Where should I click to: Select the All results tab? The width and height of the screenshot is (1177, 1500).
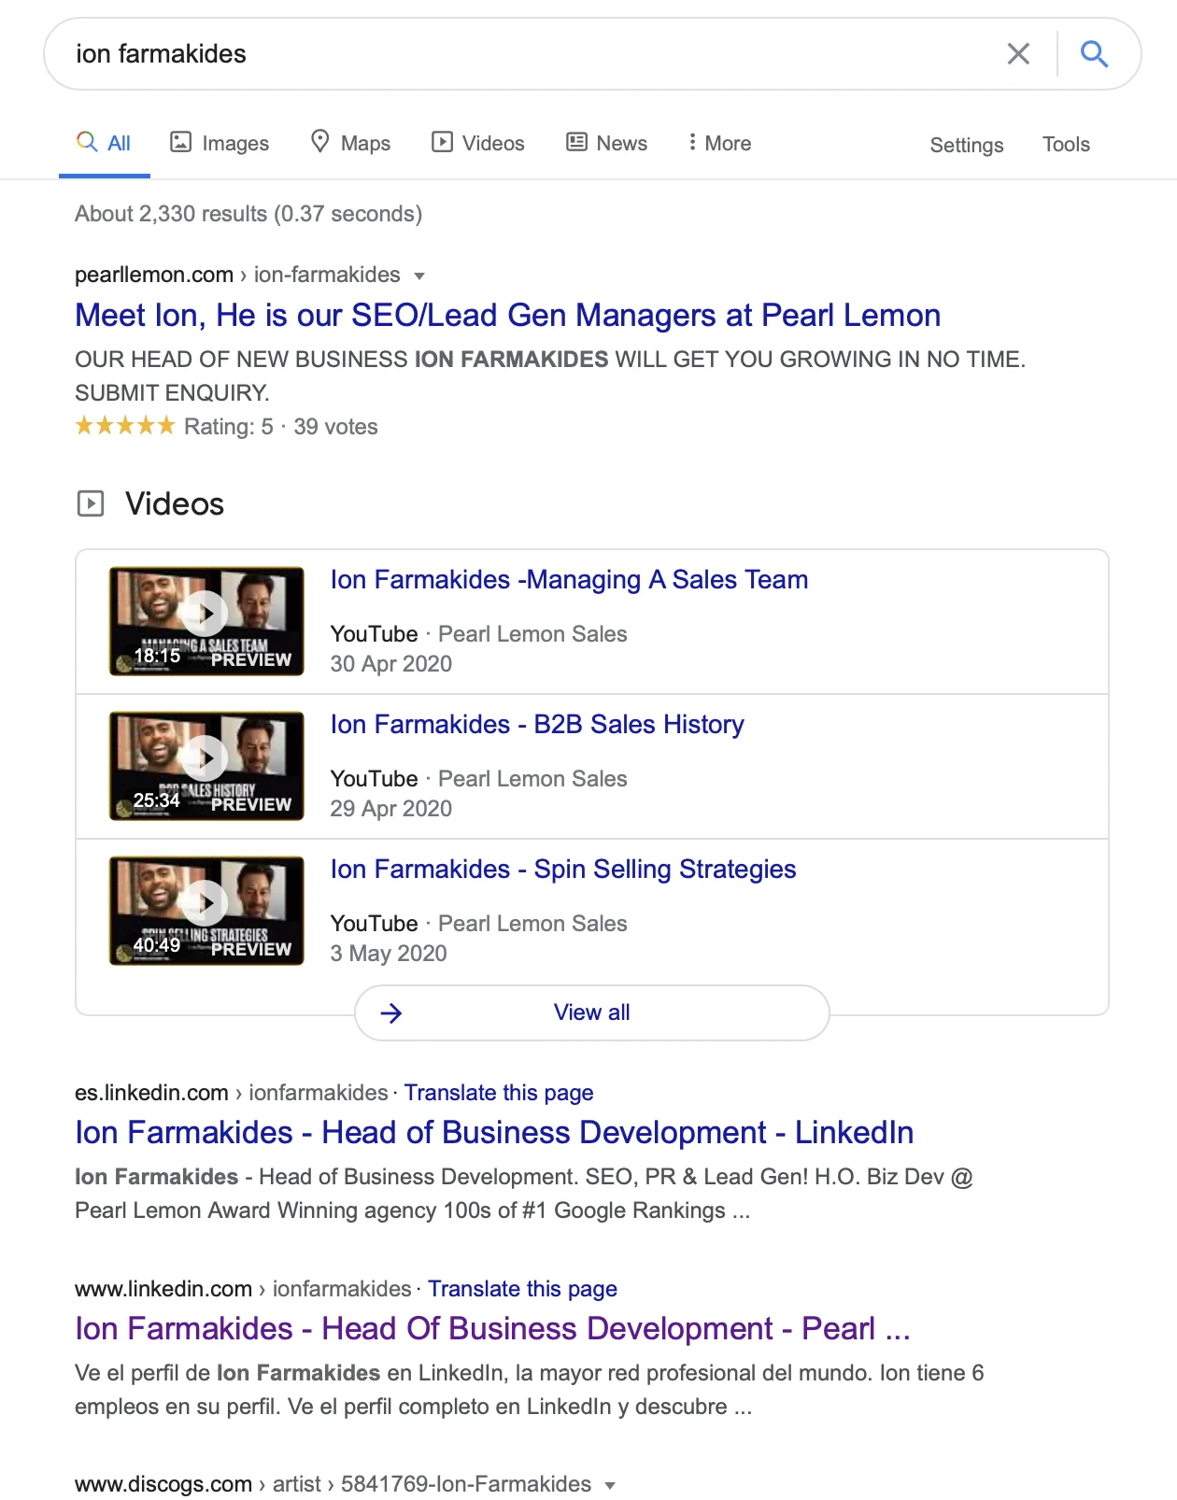(x=104, y=143)
